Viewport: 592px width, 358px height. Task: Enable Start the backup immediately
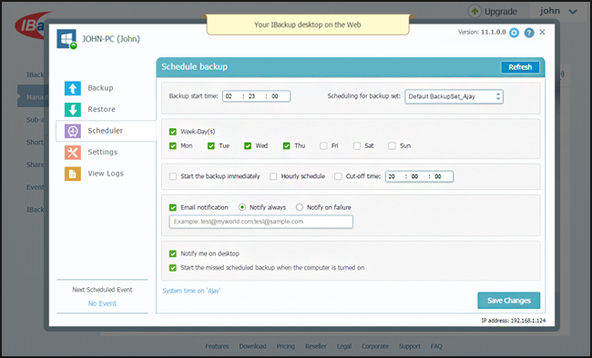tap(173, 176)
